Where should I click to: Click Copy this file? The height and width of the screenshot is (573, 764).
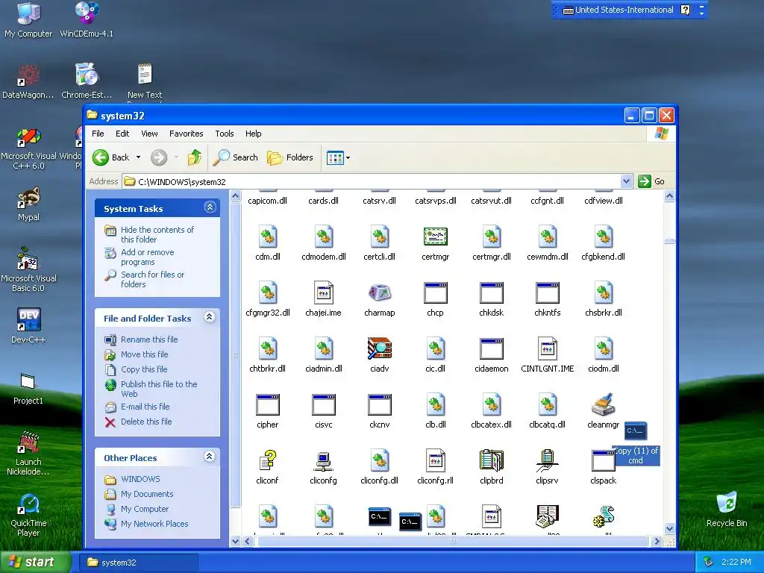[144, 369]
